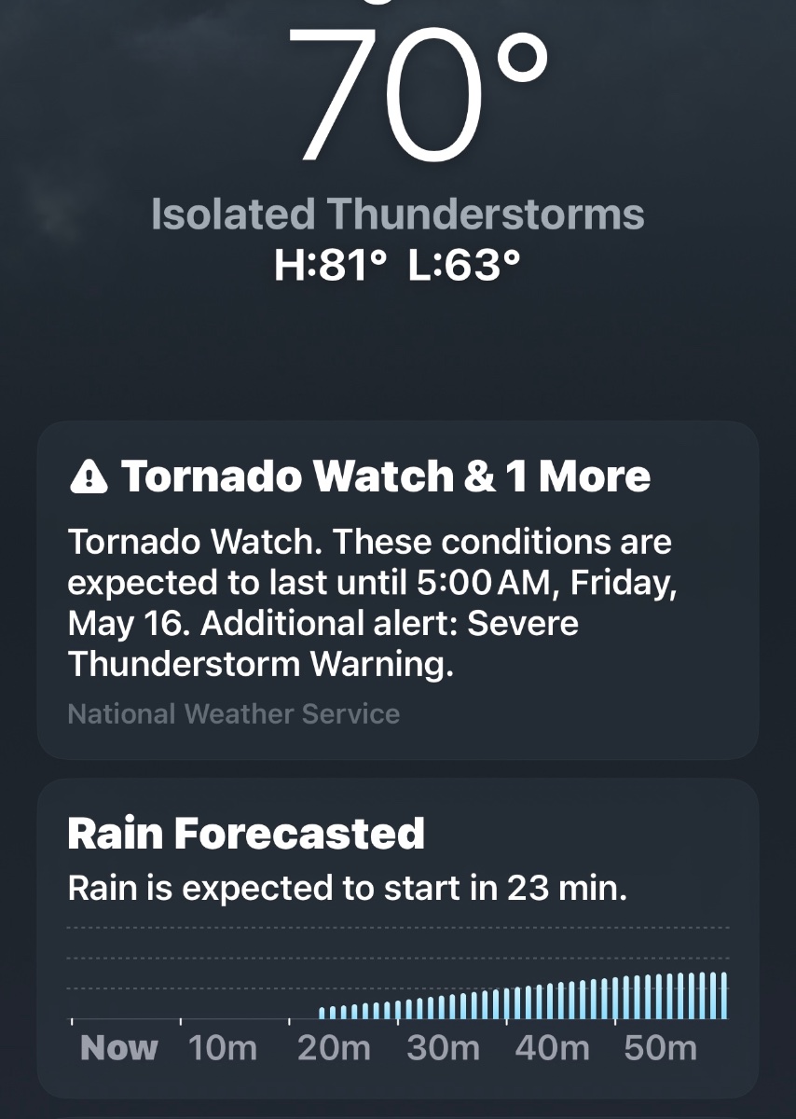Tap the Rain Forecasted heading
The height and width of the screenshot is (1119, 796).
click(246, 833)
